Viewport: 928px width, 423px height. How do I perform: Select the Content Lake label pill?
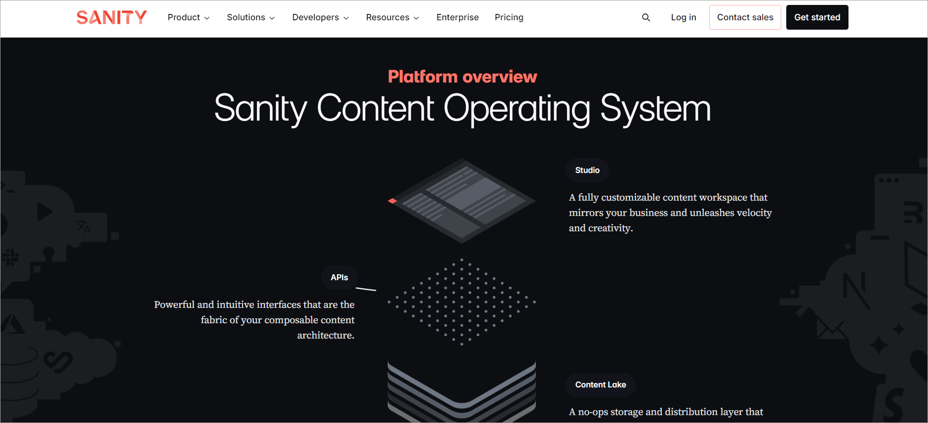coord(601,384)
